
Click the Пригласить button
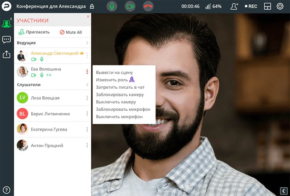coord(34,32)
